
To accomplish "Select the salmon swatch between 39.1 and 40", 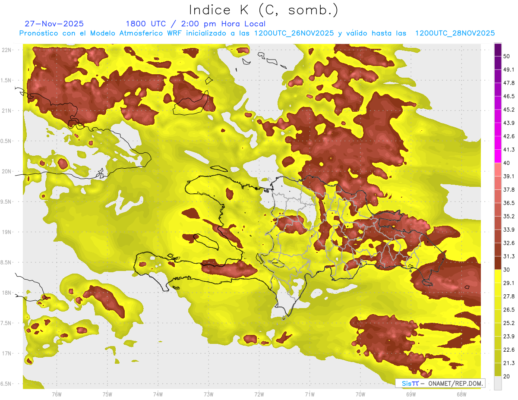I will (498, 170).
